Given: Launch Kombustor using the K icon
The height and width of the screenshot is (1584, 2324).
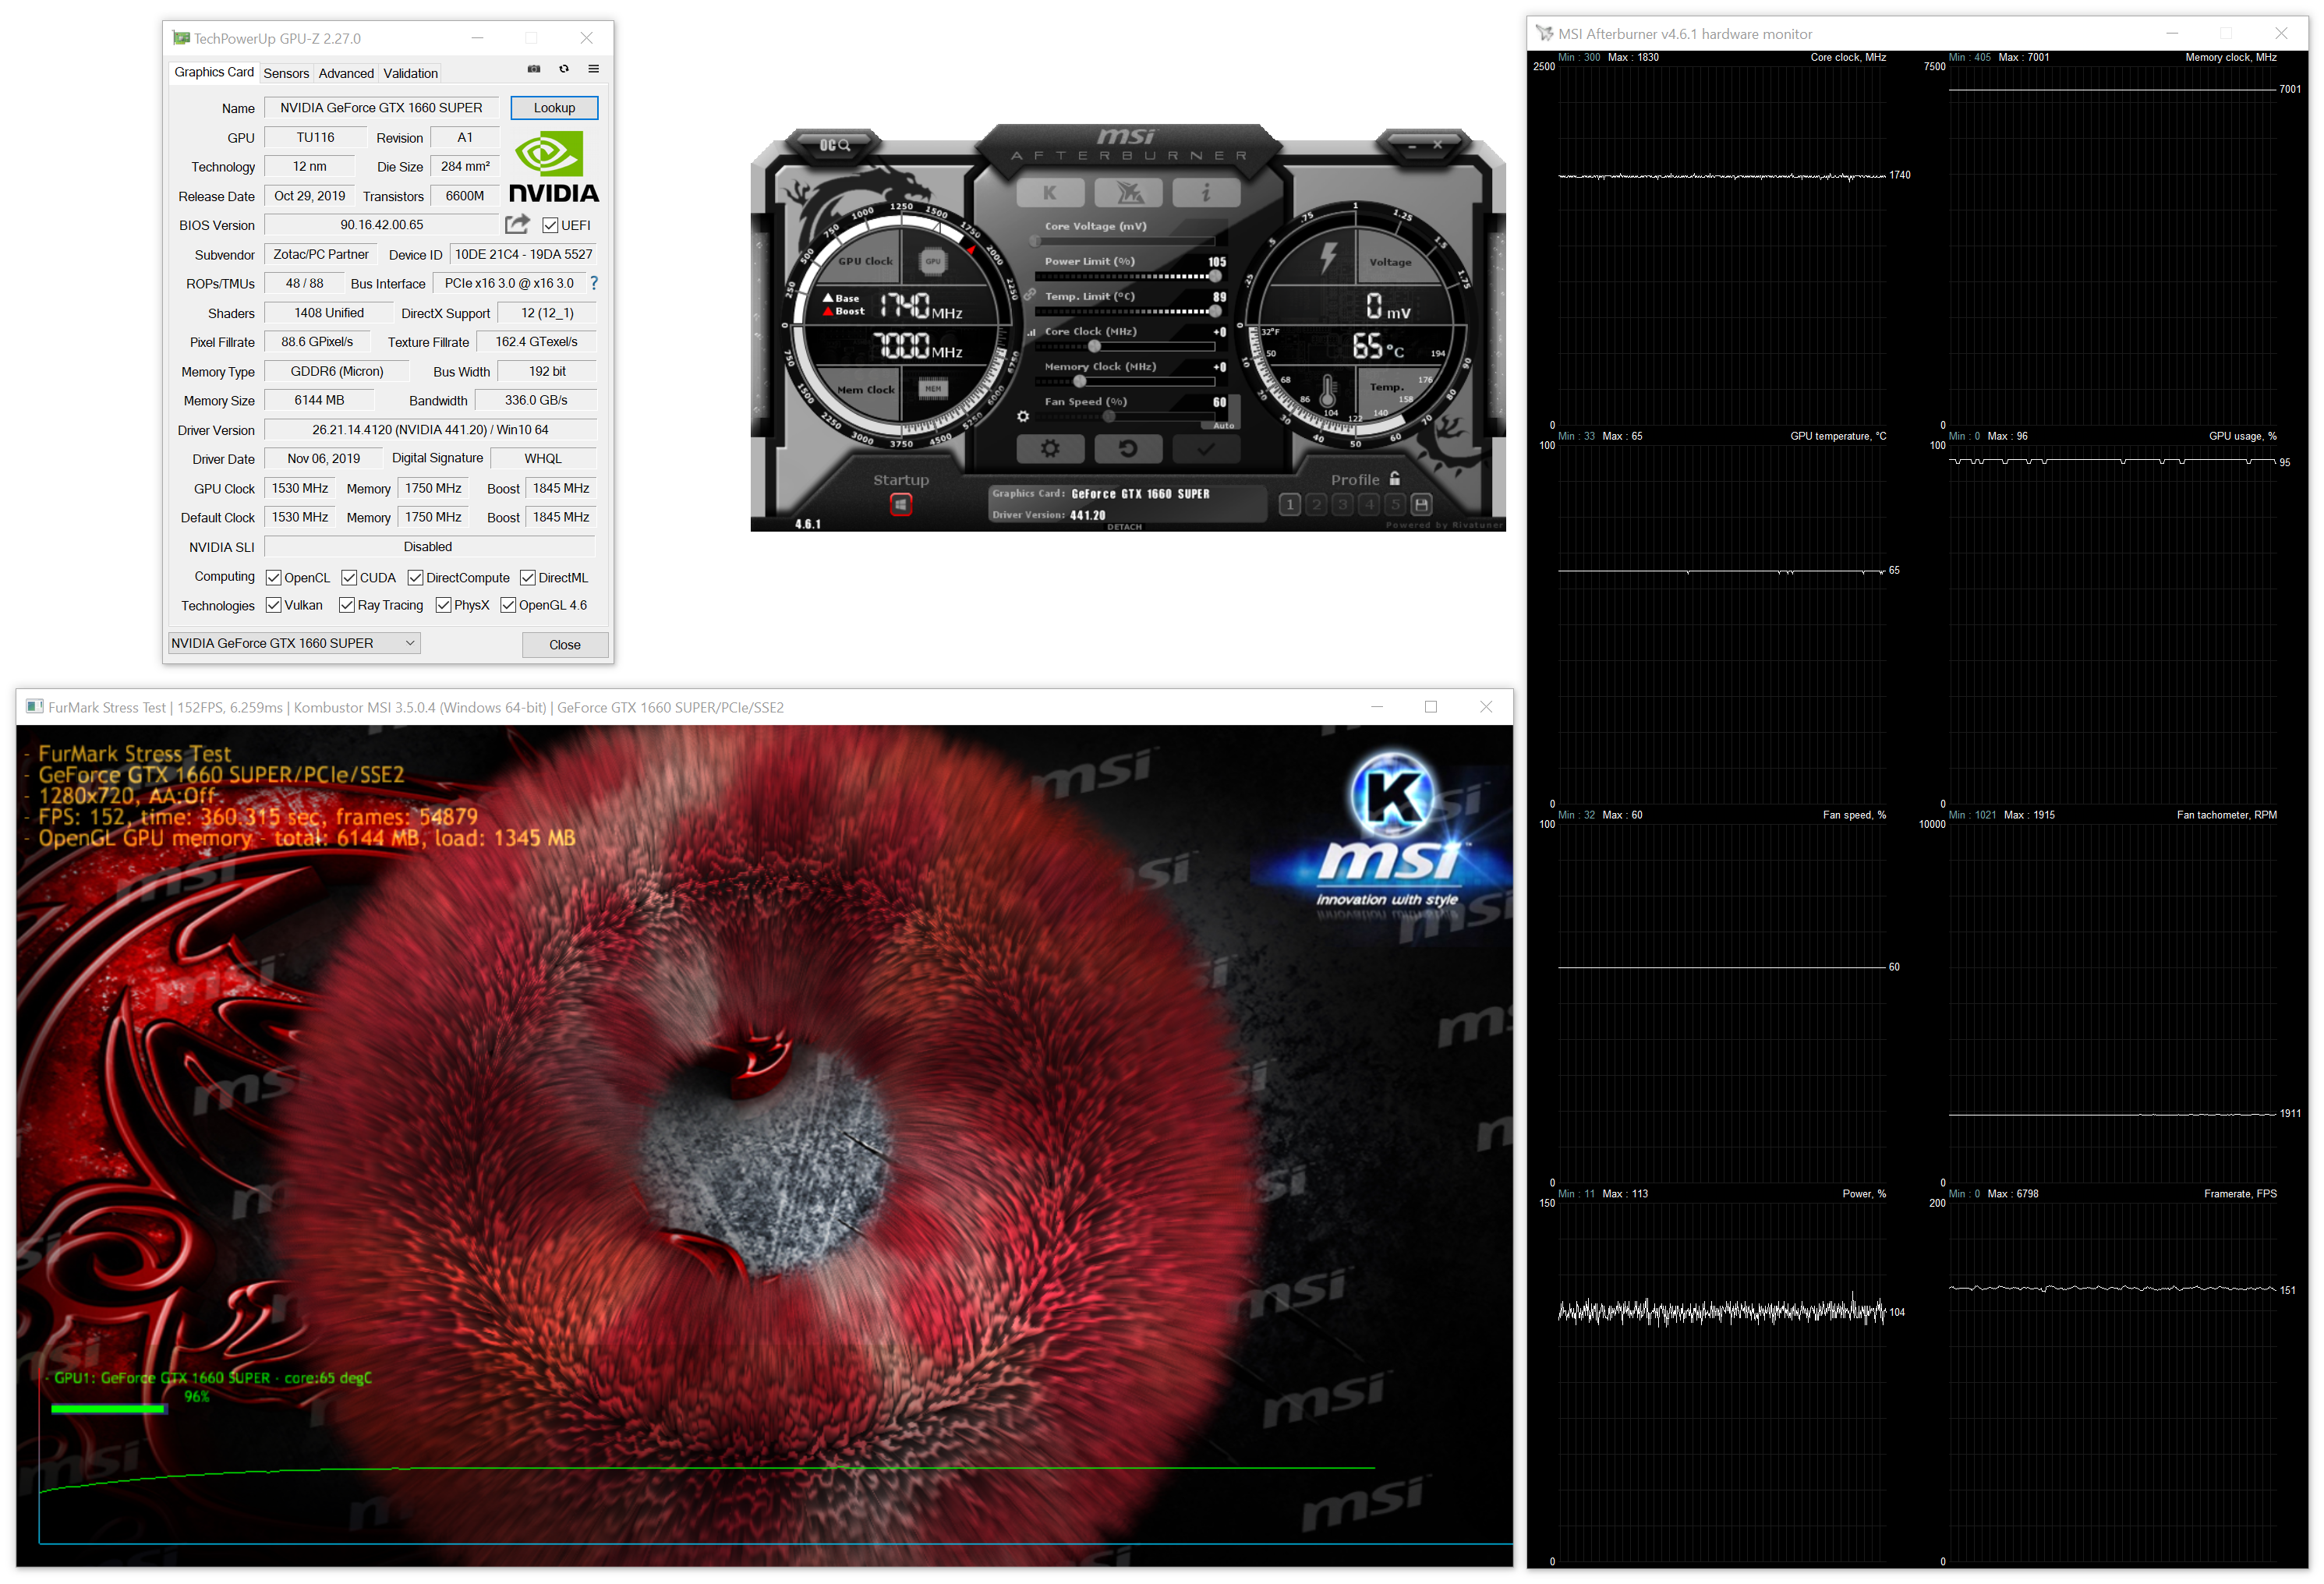Looking at the screenshot, I should (1051, 192).
